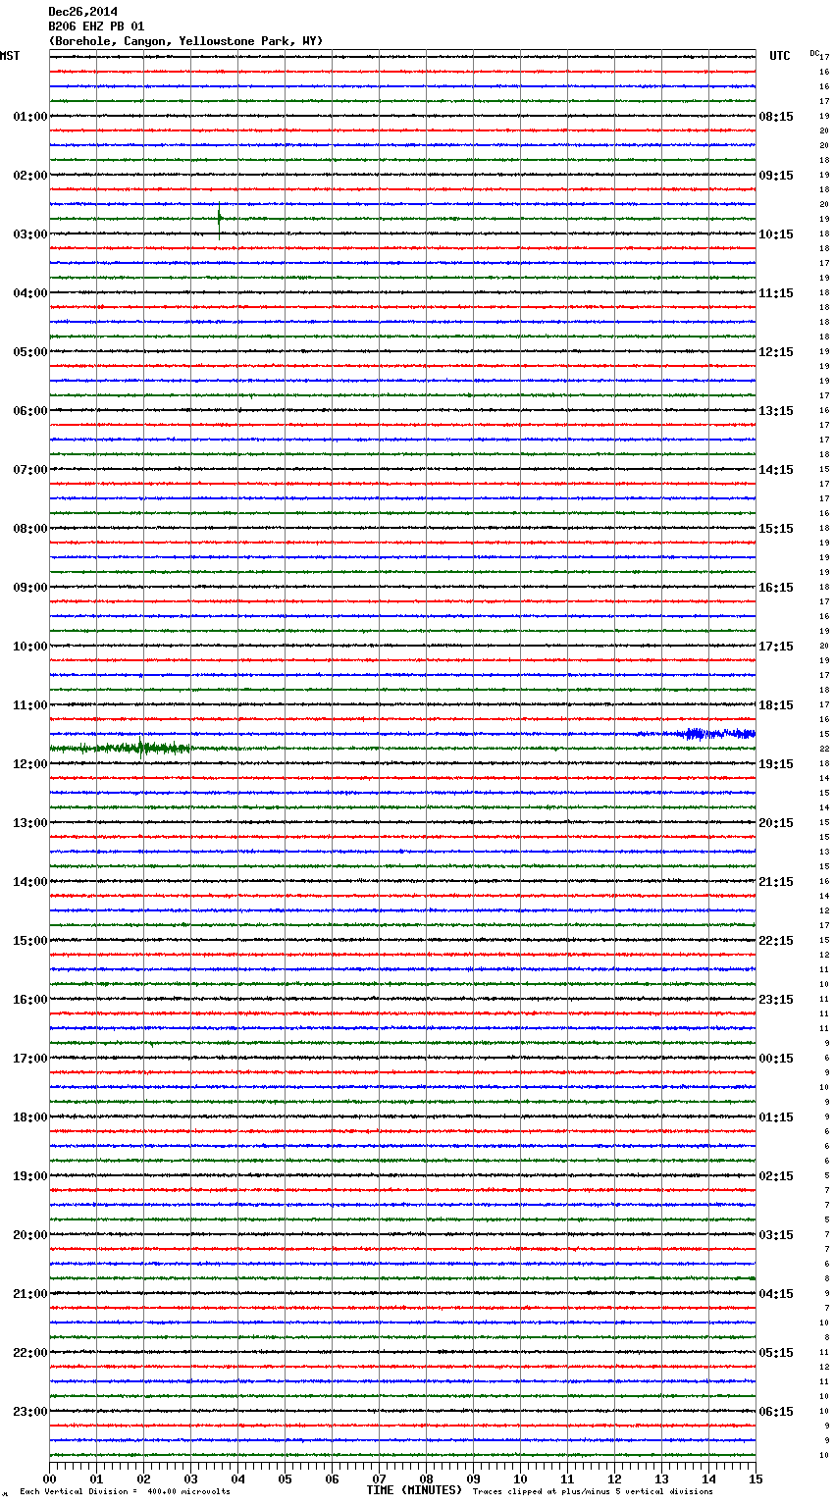Click the 08:15 UTC time label
The height and width of the screenshot is (1505, 834).
click(x=776, y=117)
